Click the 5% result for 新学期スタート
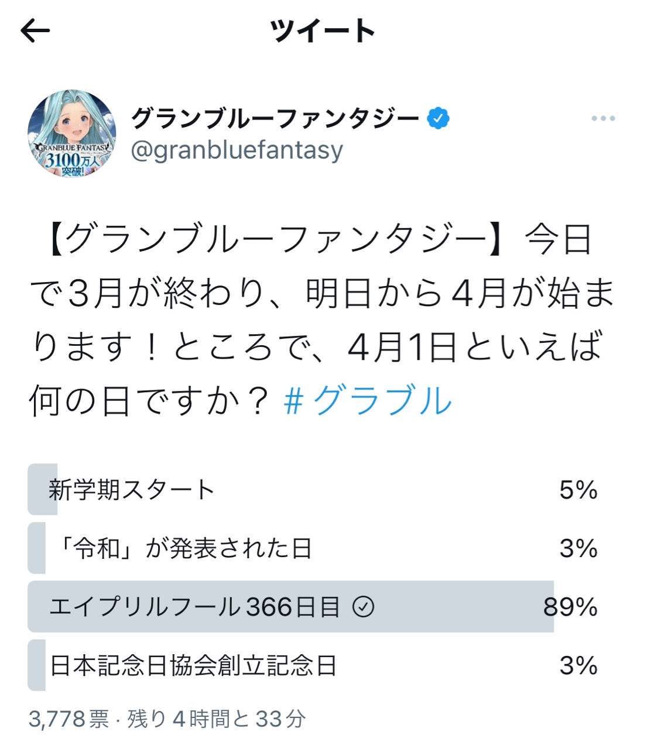Image resolution: width=647 pixels, height=749 pixels. pyautogui.click(x=578, y=490)
